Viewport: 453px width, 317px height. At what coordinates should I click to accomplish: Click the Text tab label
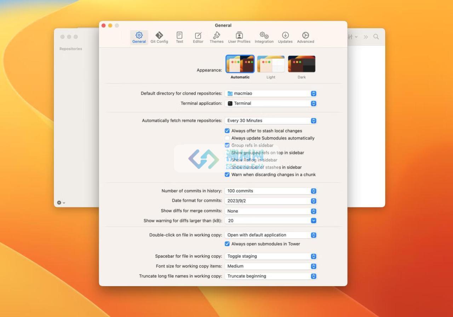[179, 41]
